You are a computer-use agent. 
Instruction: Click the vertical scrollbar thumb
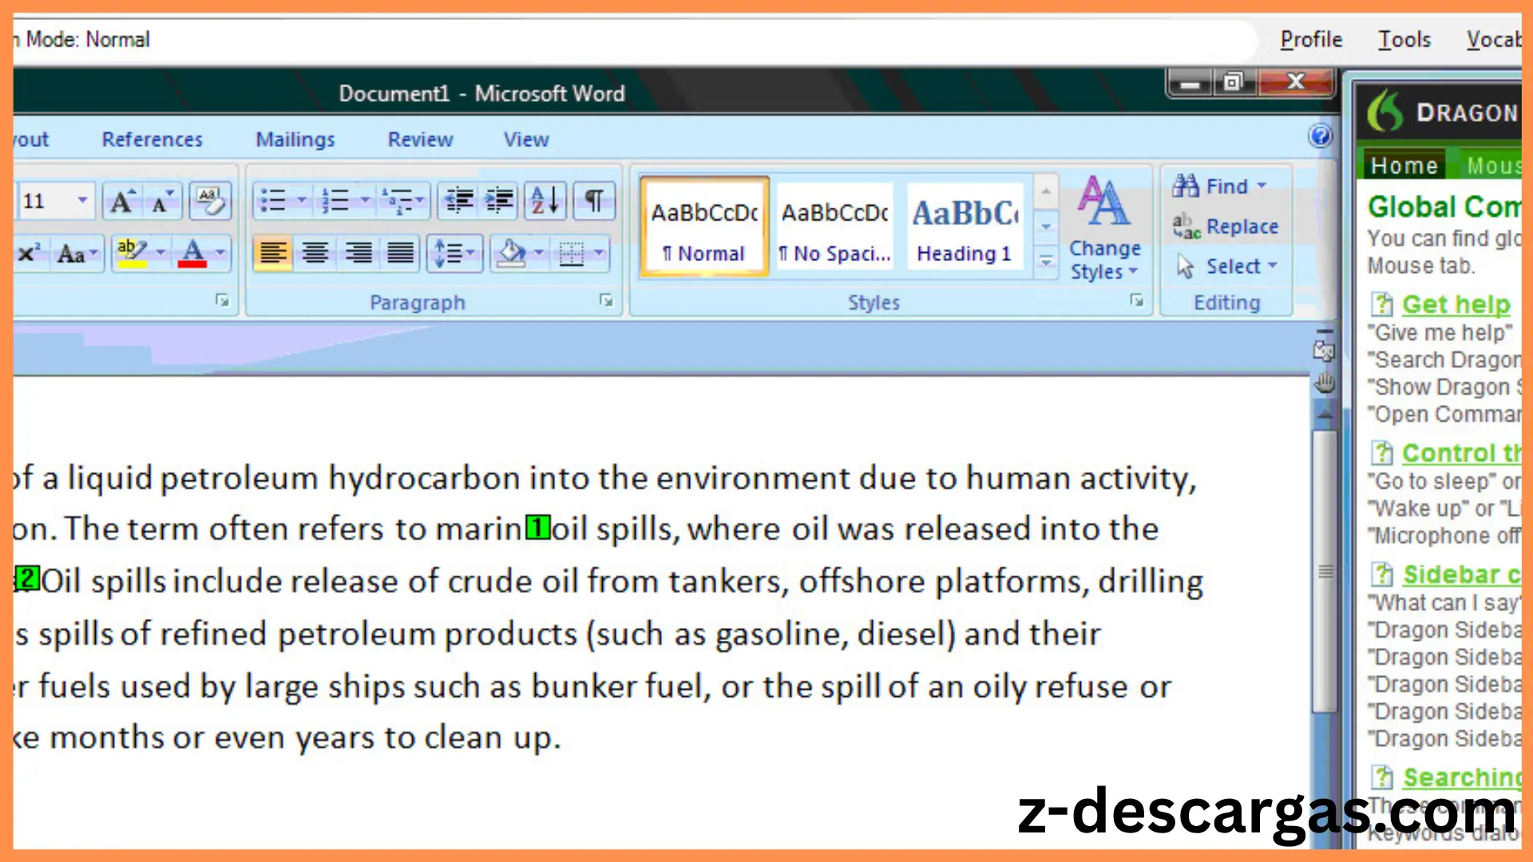point(1325,571)
